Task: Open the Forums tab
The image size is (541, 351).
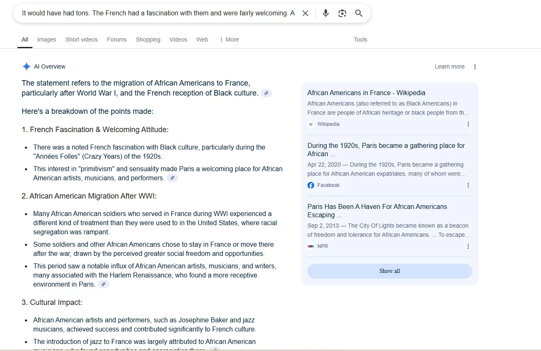Action: tap(117, 39)
